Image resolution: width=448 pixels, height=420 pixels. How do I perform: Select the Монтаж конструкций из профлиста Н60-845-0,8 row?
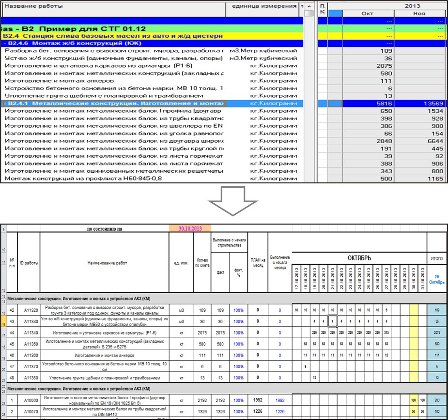tap(152, 179)
